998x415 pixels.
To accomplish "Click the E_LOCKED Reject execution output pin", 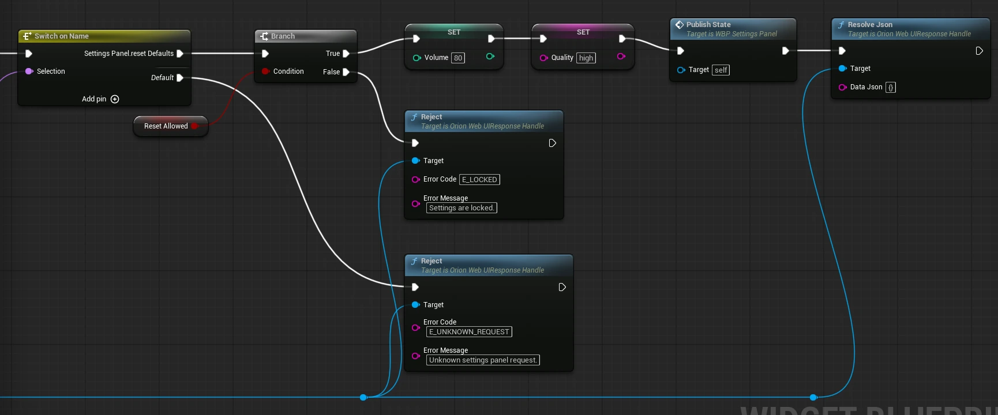I will click(552, 143).
